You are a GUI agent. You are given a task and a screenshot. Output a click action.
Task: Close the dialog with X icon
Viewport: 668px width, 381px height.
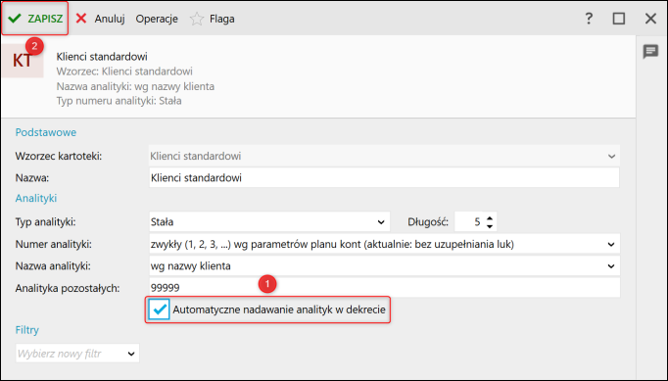650,19
